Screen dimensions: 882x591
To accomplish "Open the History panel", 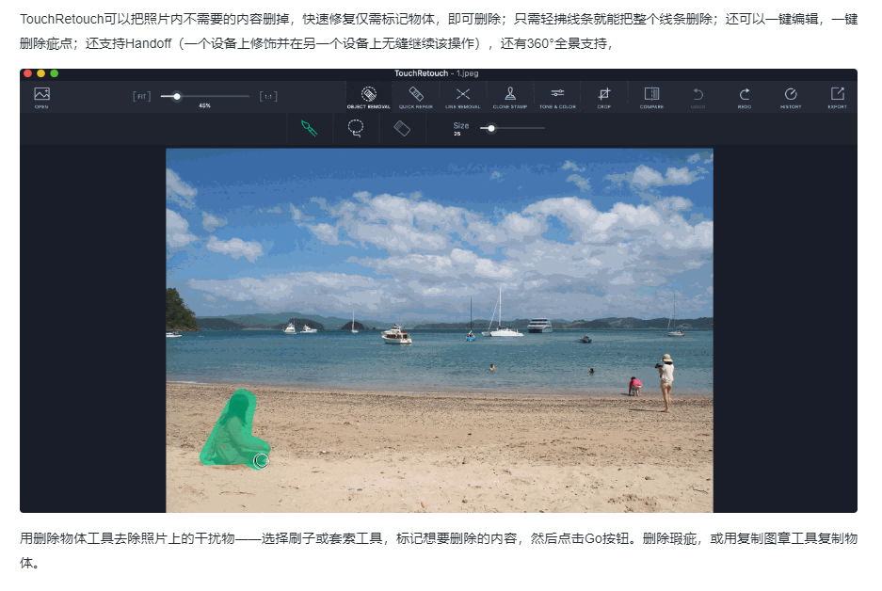I will [791, 97].
